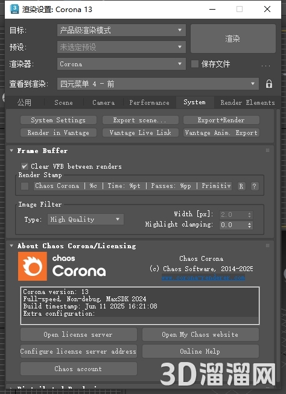The width and height of the screenshot is (286, 394).
Task: Click the "Build timestamp: Jun 11 2025 16:21:08" line
Action: (90, 306)
